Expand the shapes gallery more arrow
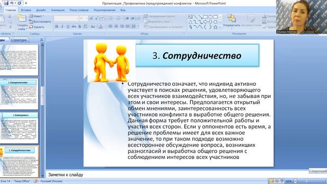 point(220,27)
